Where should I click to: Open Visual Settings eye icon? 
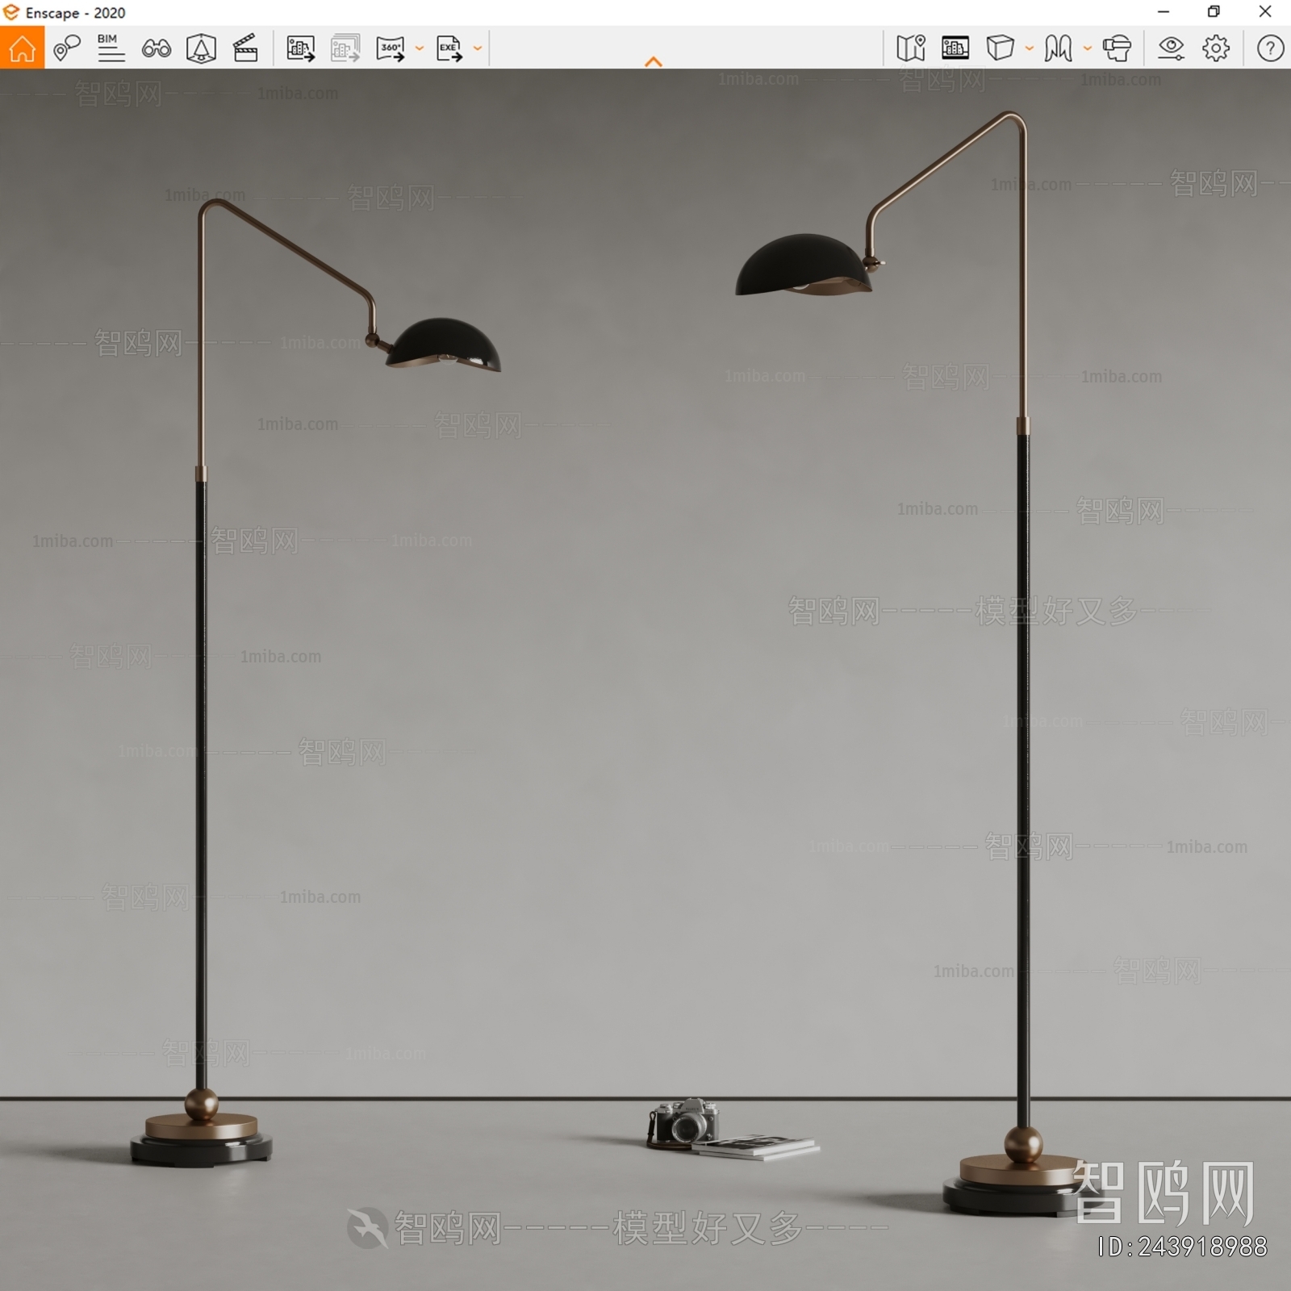tap(1171, 48)
